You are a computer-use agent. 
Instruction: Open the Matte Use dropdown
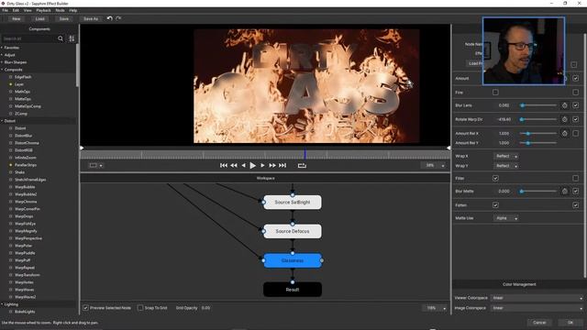506,218
